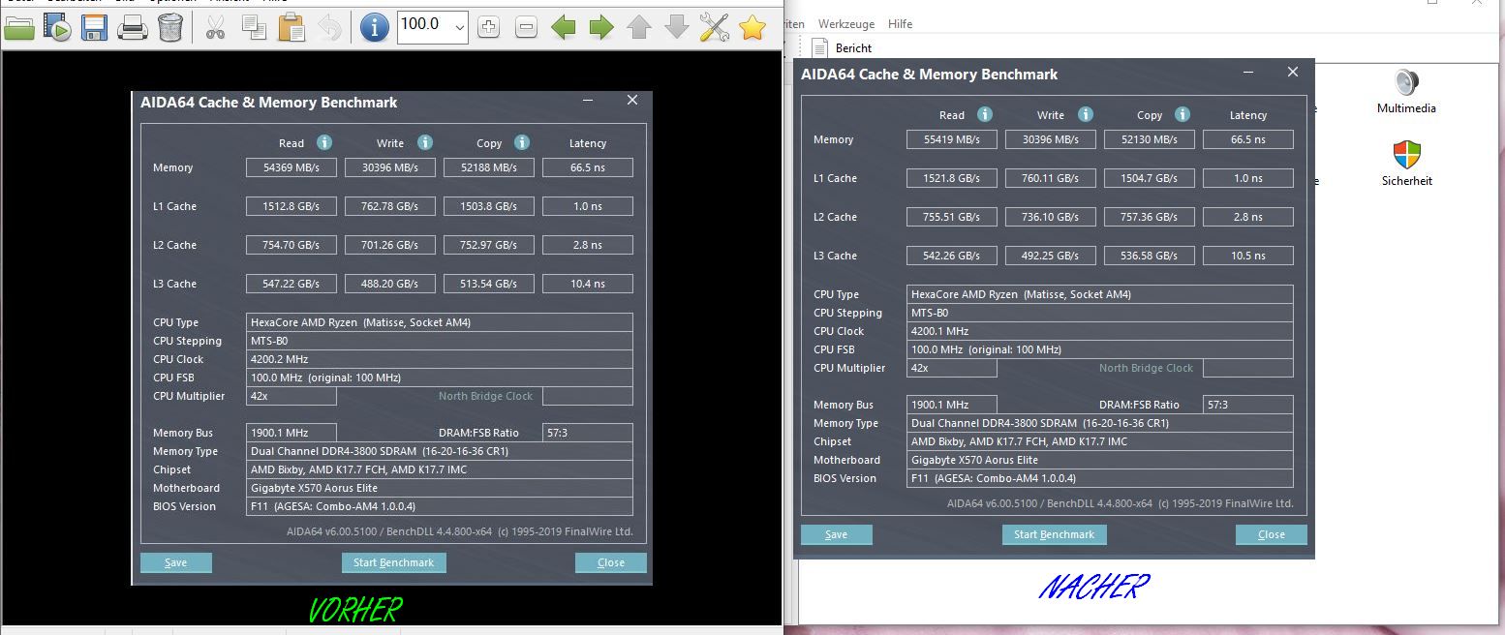Image resolution: width=1505 pixels, height=635 pixels.
Task: Click Write info icon in the viewer image
Action: pyautogui.click(x=425, y=142)
